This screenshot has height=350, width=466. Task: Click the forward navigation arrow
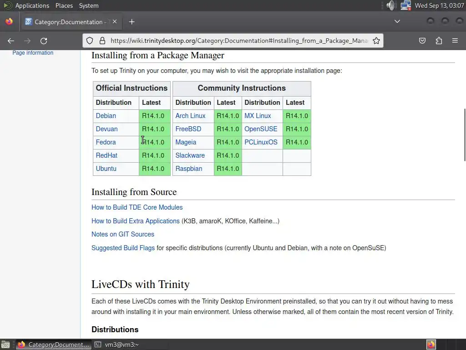[x=27, y=41]
